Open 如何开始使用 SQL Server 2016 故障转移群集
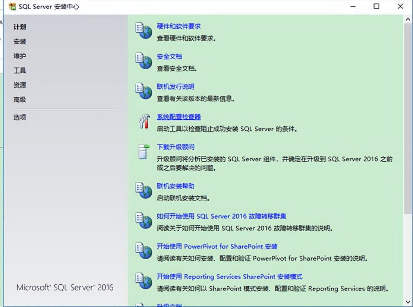Viewport: 413px width, 307px height. [221, 216]
